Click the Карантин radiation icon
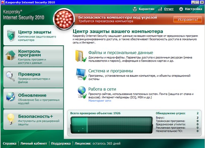This screenshot has width=205, height=148. pyautogui.click(x=135, y=9)
